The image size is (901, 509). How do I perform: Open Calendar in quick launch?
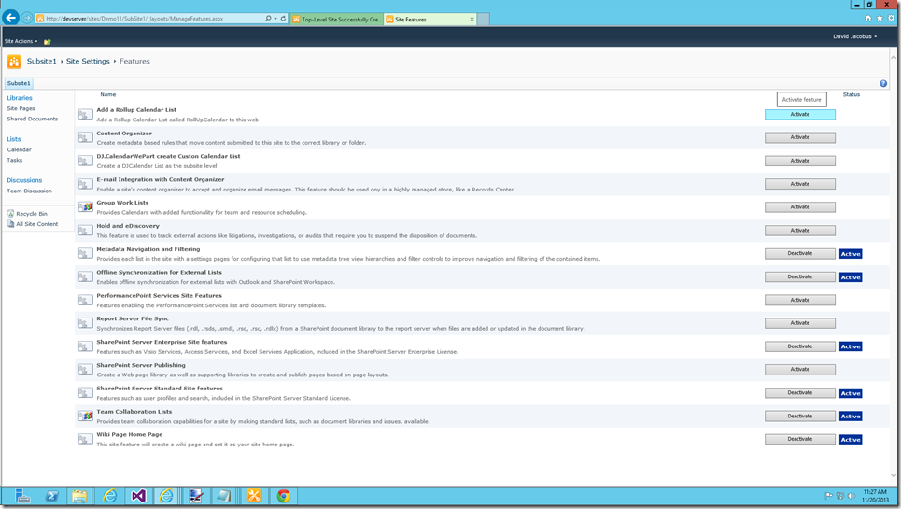coord(19,150)
